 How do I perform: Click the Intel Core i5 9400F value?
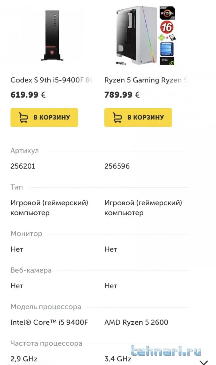tap(49, 322)
